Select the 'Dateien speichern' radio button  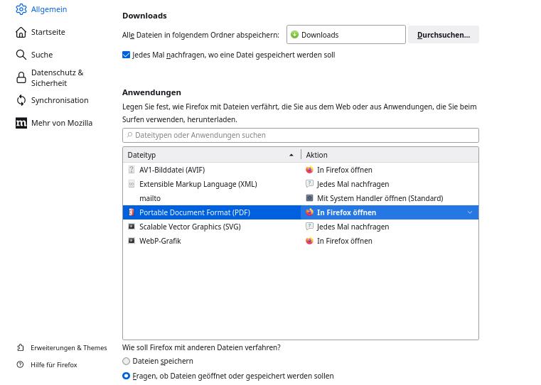(x=127, y=362)
